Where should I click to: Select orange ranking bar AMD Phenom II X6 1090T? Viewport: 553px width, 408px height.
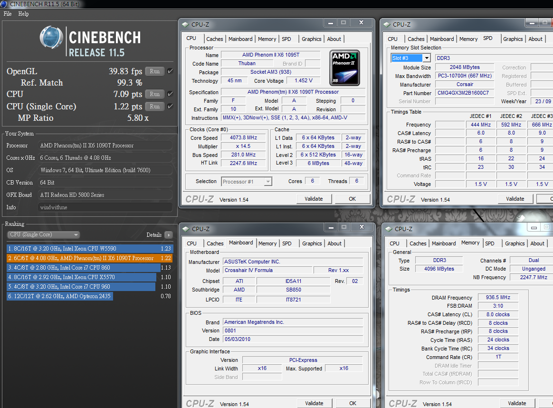click(90, 258)
